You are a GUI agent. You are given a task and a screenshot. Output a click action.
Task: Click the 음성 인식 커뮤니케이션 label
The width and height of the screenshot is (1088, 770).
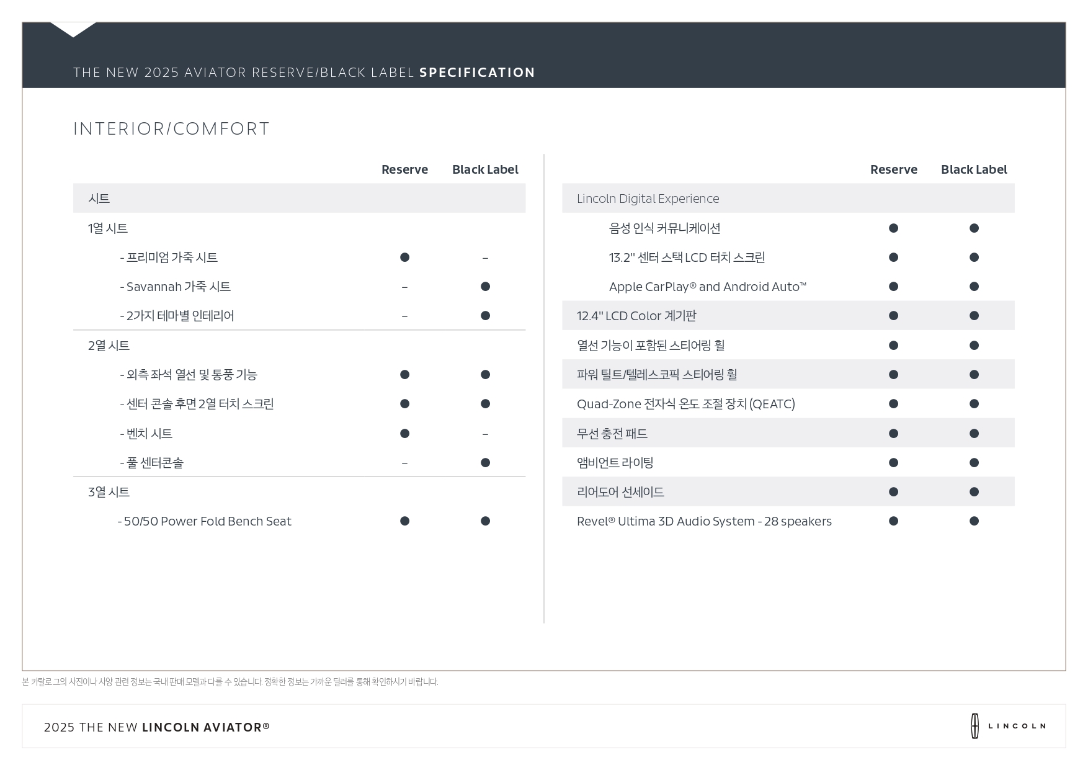(664, 228)
